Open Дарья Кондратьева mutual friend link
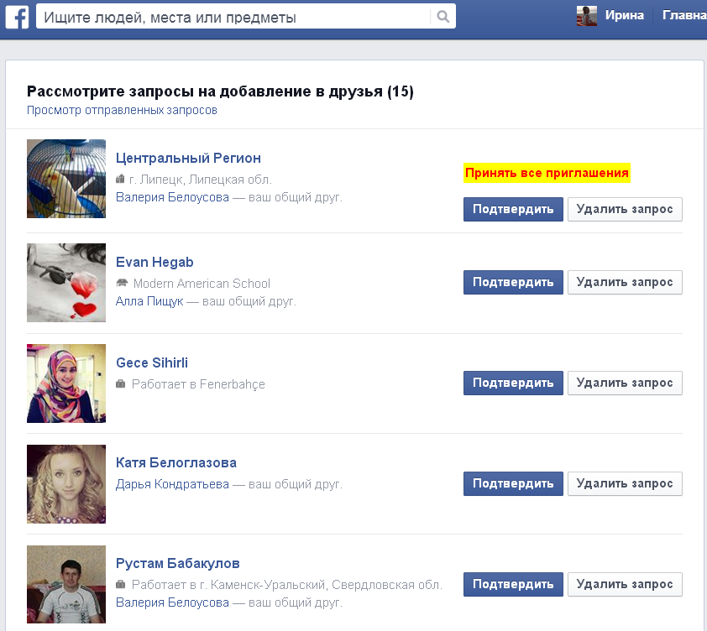Image resolution: width=707 pixels, height=631 pixels. [x=172, y=484]
